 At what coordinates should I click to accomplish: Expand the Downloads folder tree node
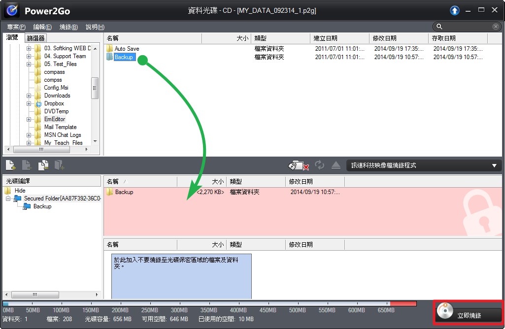(29, 96)
